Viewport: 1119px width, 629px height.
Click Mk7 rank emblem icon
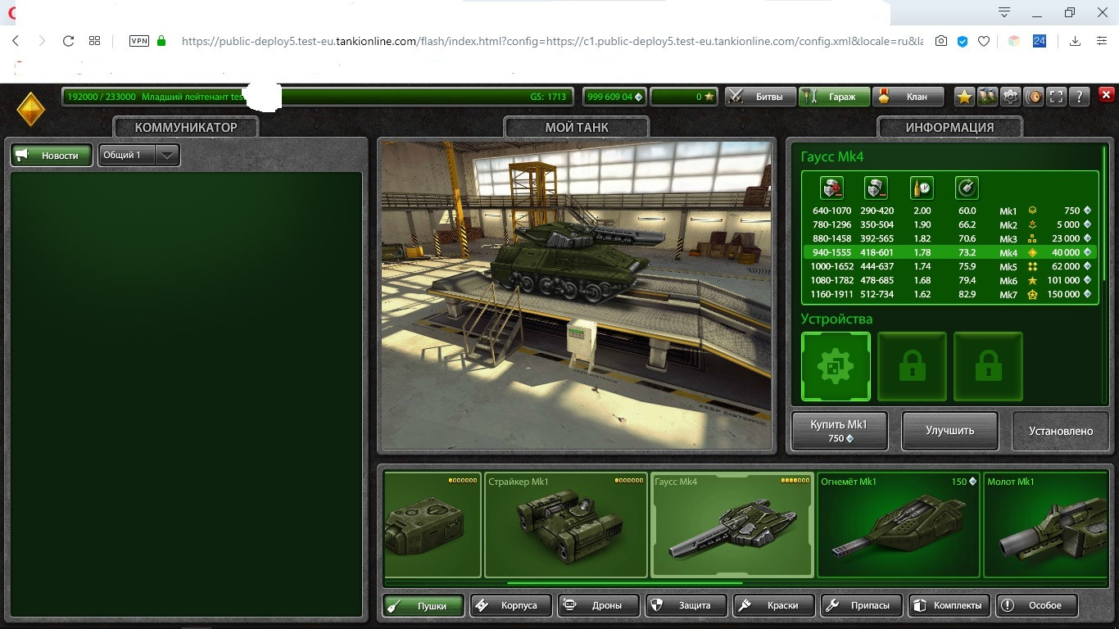click(x=1032, y=295)
